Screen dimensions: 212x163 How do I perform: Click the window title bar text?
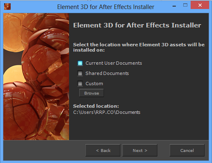(x=106, y=7)
